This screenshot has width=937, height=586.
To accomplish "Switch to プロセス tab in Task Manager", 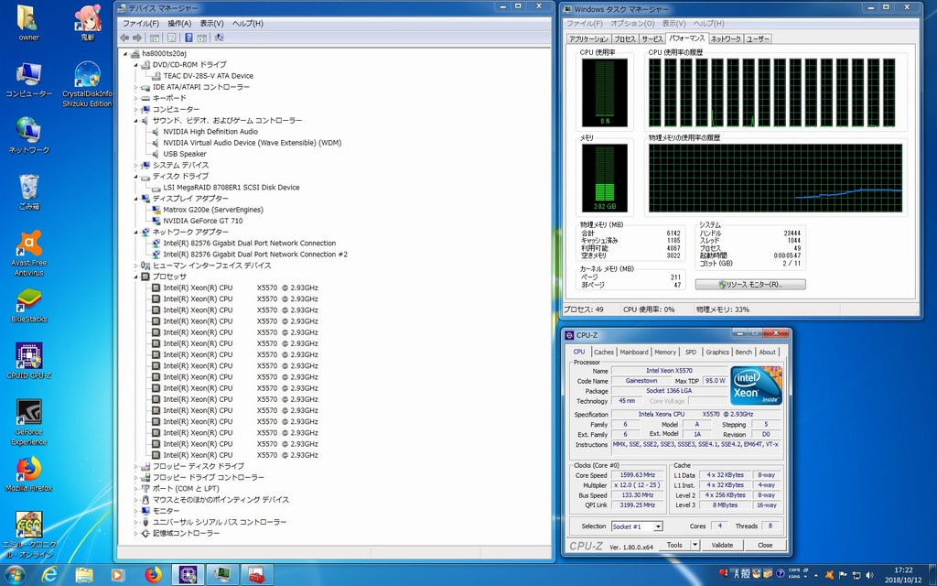I will (x=624, y=38).
